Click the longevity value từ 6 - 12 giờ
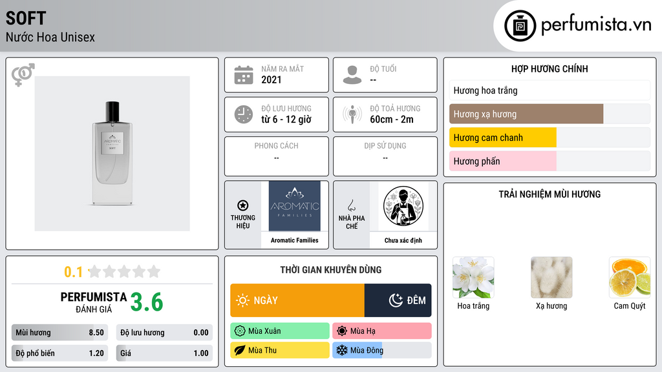Screen dimensions: 662x372 (x=286, y=119)
